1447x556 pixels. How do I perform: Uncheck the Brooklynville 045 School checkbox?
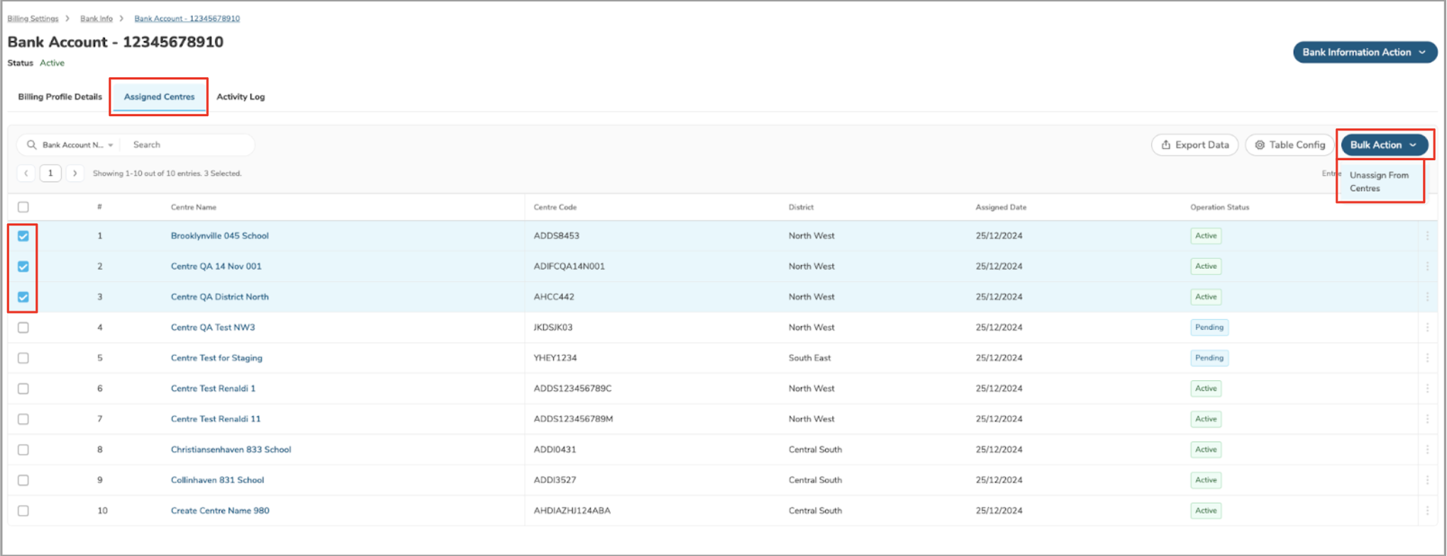point(23,236)
